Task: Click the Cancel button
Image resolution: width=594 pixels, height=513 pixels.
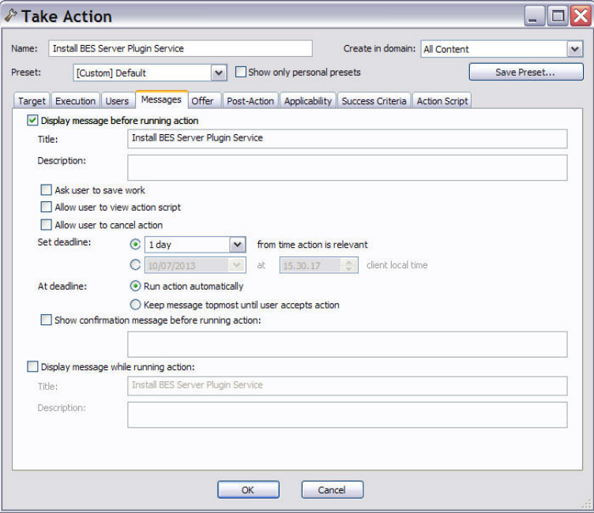Action: pos(333,490)
